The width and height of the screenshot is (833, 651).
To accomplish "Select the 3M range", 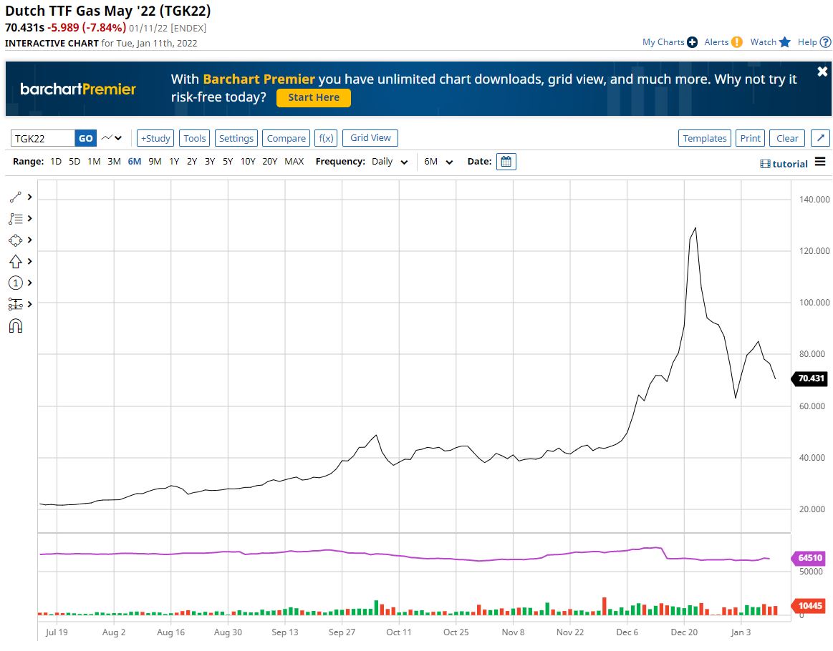I will (x=114, y=161).
